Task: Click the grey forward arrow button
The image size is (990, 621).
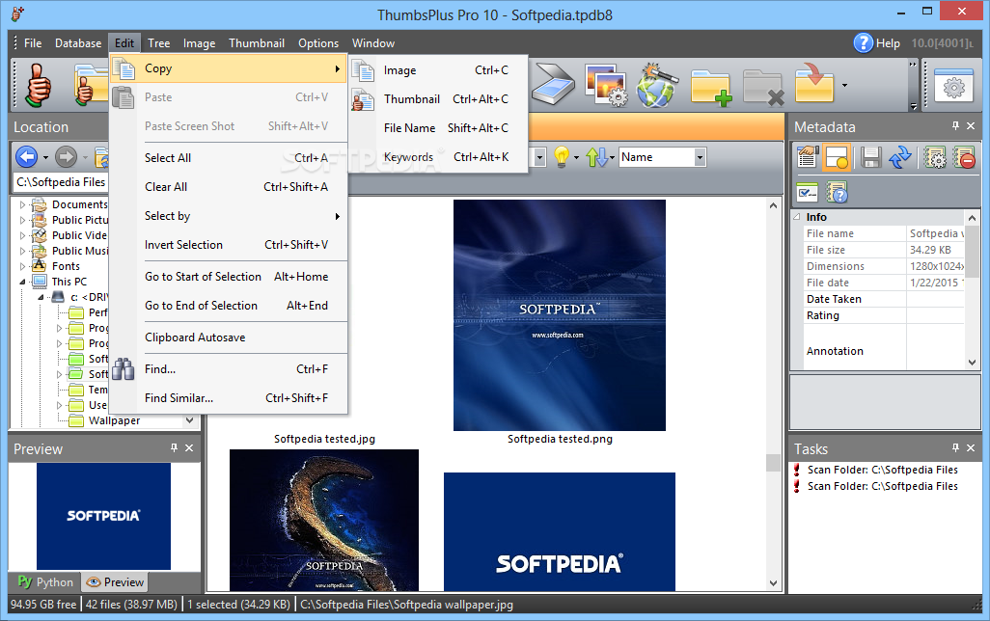Action: 66,156
